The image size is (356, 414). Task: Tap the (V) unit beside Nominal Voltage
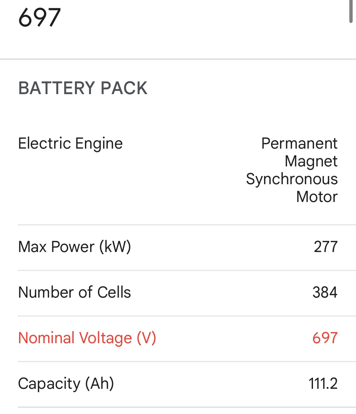[146, 338]
